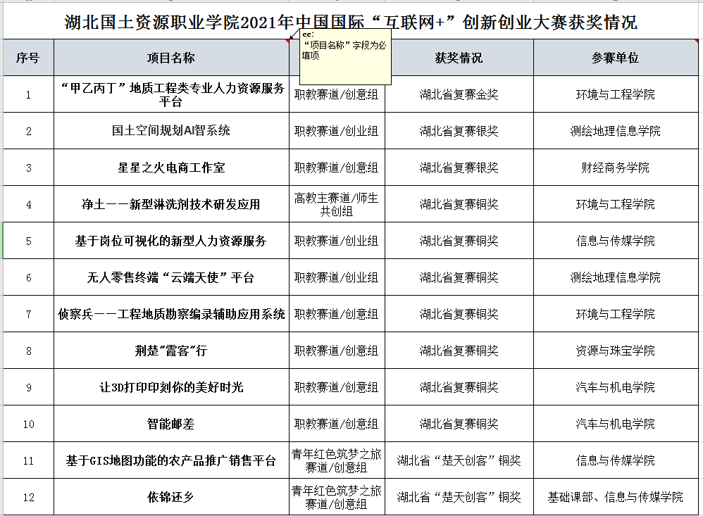Select serial number cell 1
Image resolution: width=703 pixels, height=516 pixels.
click(x=28, y=94)
